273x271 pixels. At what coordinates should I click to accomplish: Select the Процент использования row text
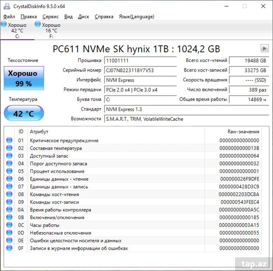point(57,171)
